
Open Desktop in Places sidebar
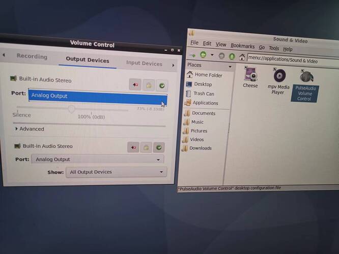click(x=199, y=84)
